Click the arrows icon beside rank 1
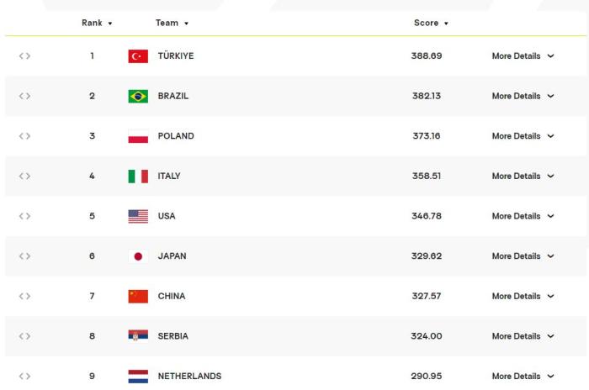 [25, 56]
